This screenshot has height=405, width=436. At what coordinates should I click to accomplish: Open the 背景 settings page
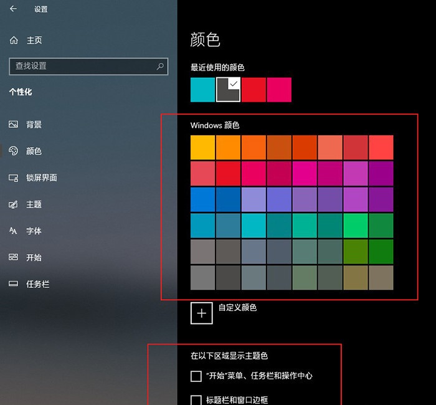[x=34, y=125]
